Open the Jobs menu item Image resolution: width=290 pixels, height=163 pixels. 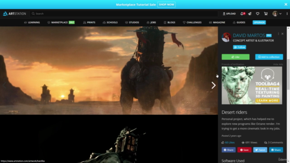(151, 22)
